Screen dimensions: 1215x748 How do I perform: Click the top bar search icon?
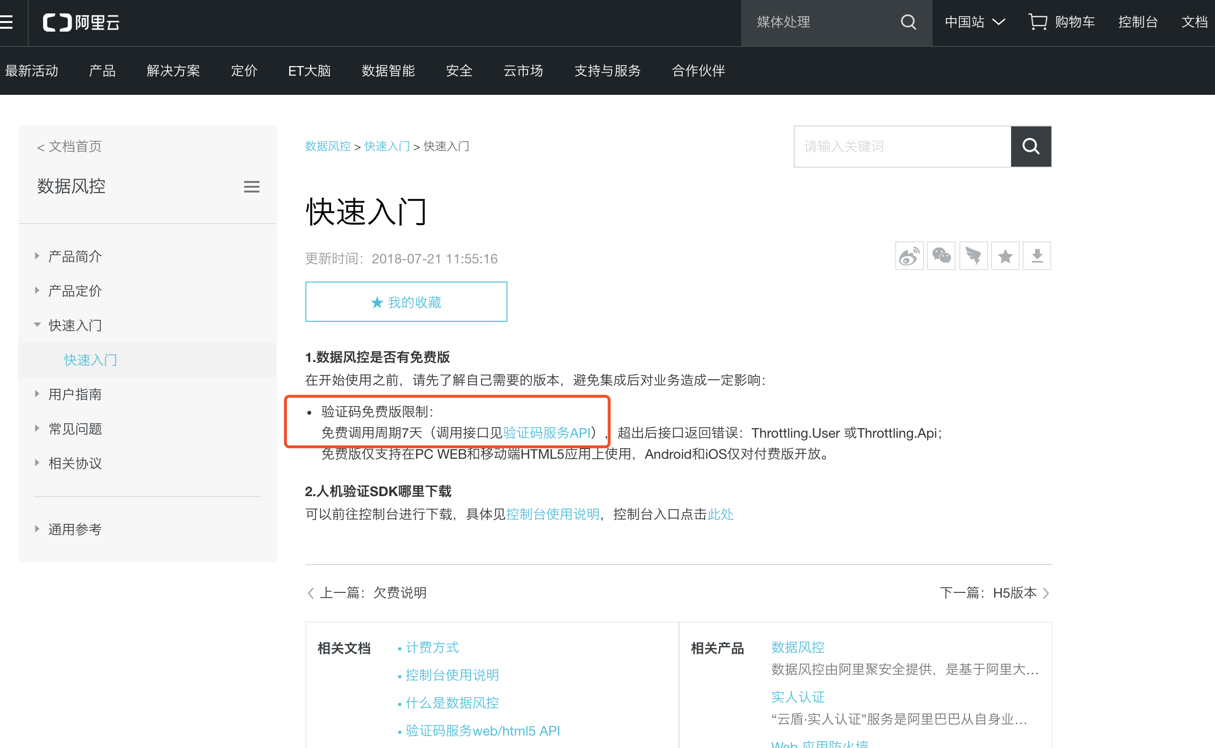(x=909, y=22)
